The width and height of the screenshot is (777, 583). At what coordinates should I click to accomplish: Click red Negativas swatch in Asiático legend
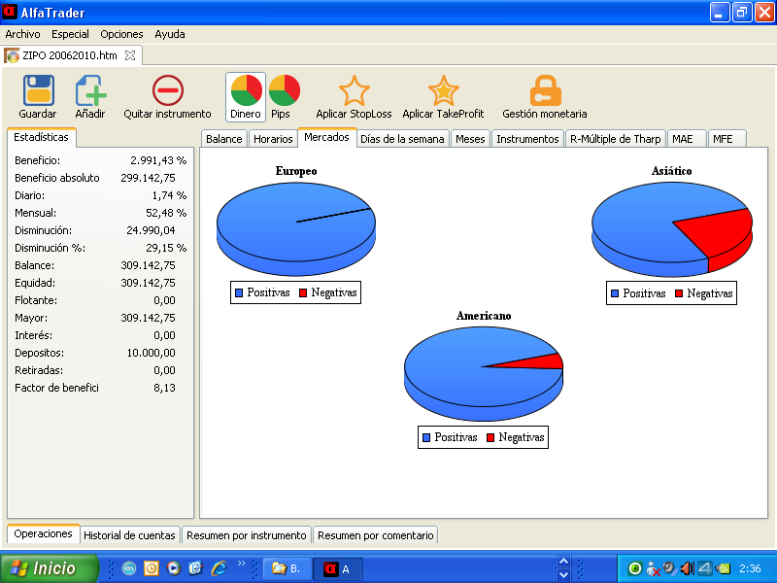679,293
